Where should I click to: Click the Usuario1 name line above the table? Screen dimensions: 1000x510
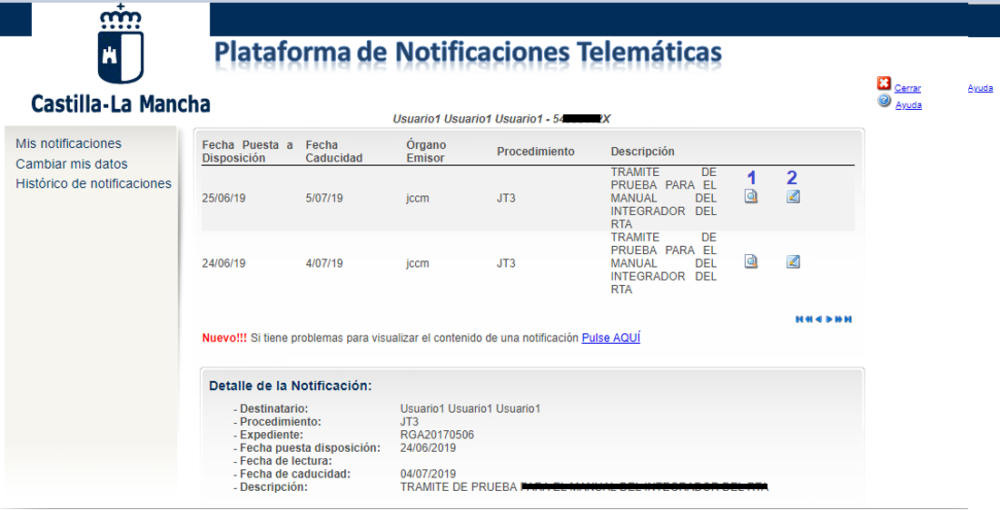click(502, 119)
